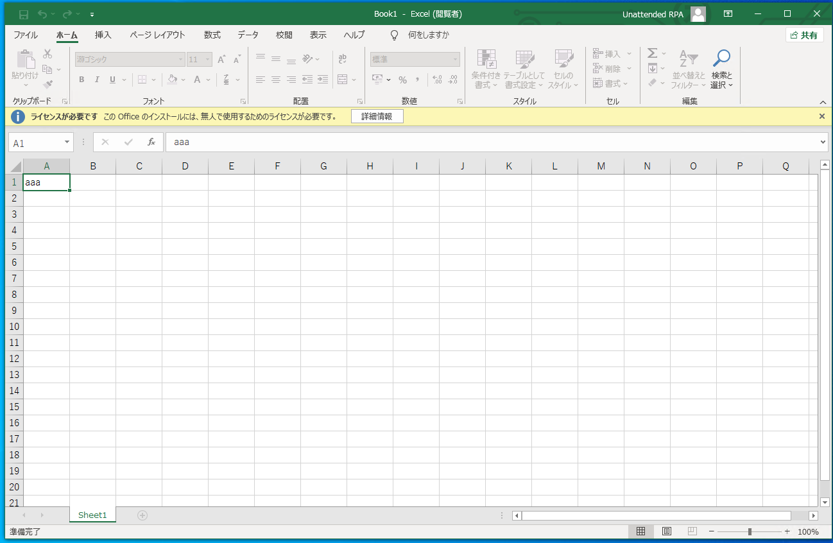Switch to Page Break Preview view
833x543 pixels.
[692, 531]
